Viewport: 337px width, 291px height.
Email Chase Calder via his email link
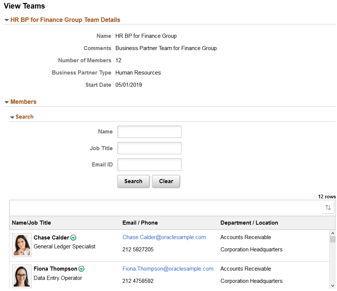[x=164, y=237]
